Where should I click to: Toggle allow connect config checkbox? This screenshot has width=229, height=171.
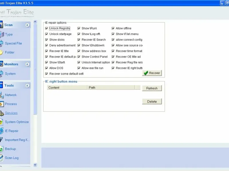point(113,40)
